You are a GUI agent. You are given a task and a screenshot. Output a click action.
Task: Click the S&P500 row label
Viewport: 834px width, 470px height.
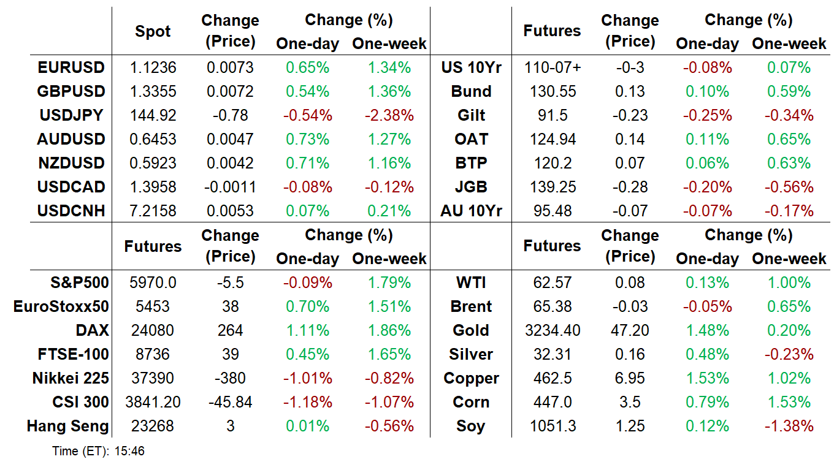tap(80, 283)
